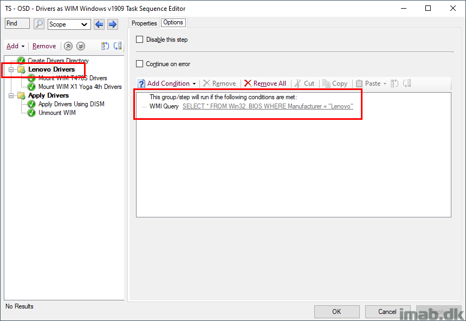This screenshot has height=321, width=466.
Task: Select the Apply Drivers group label
Action: coord(48,95)
